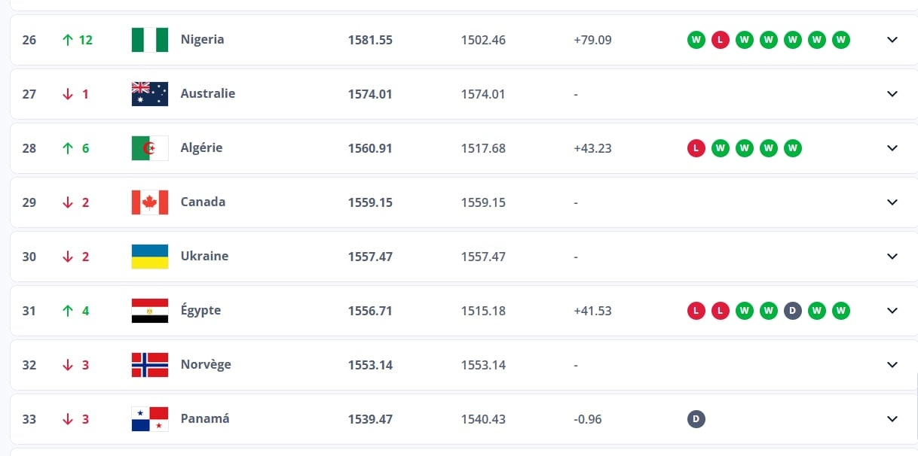This screenshot has height=456, width=918.
Task: Click the Canada maple leaf flag
Action: [x=149, y=202]
